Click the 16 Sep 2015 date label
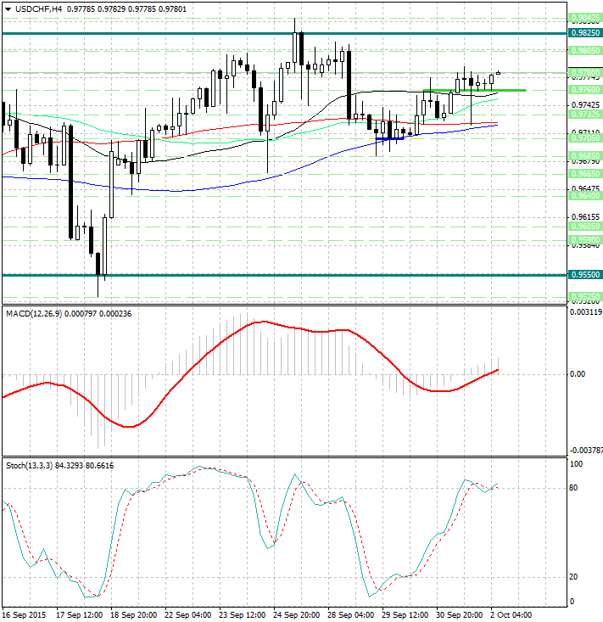 coord(24,615)
